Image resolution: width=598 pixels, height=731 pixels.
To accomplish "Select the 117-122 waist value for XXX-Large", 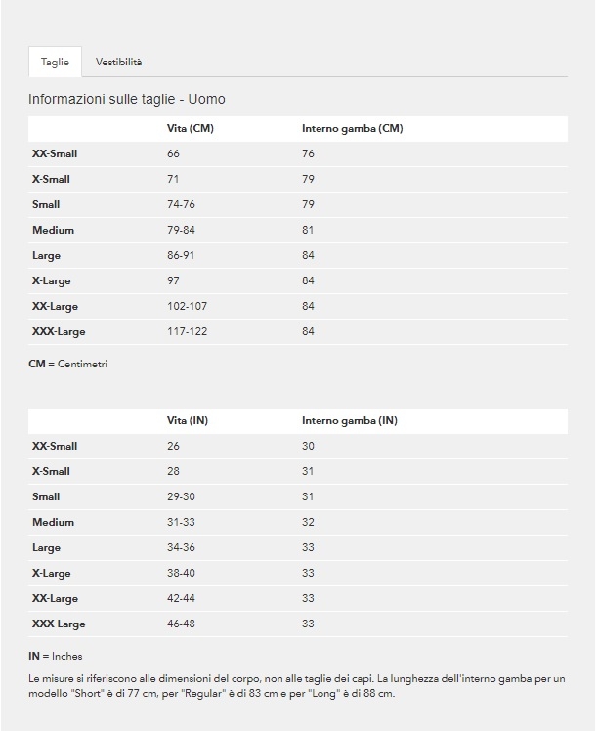I will [188, 332].
